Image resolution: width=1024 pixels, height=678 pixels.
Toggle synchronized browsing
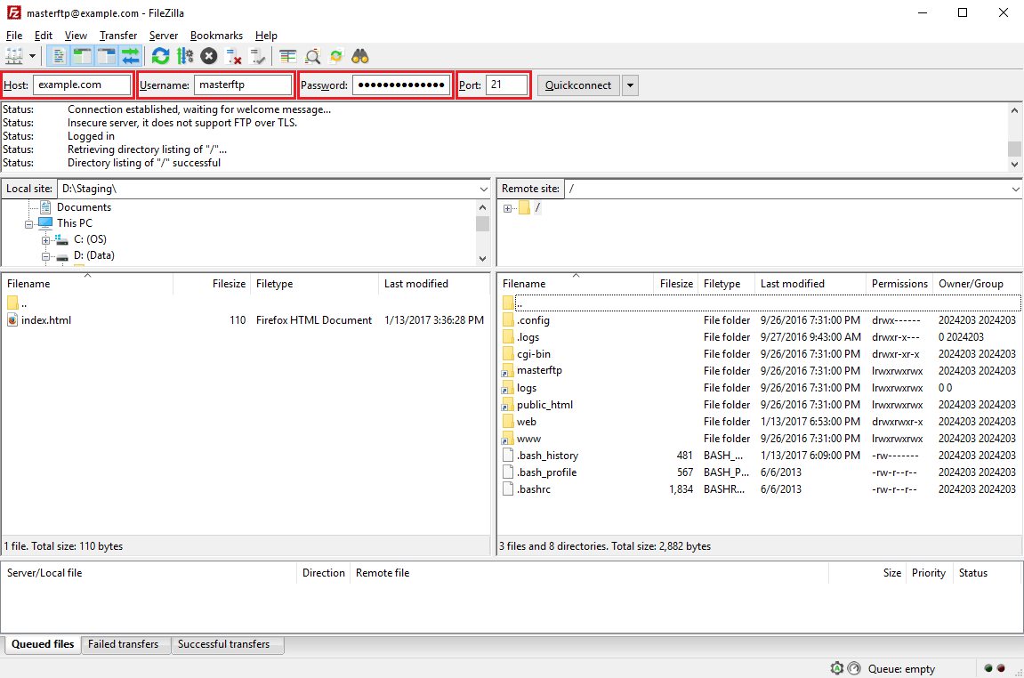[x=336, y=55]
